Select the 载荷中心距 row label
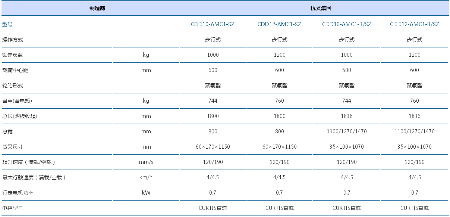This screenshot has height=217, width=450. (15, 70)
